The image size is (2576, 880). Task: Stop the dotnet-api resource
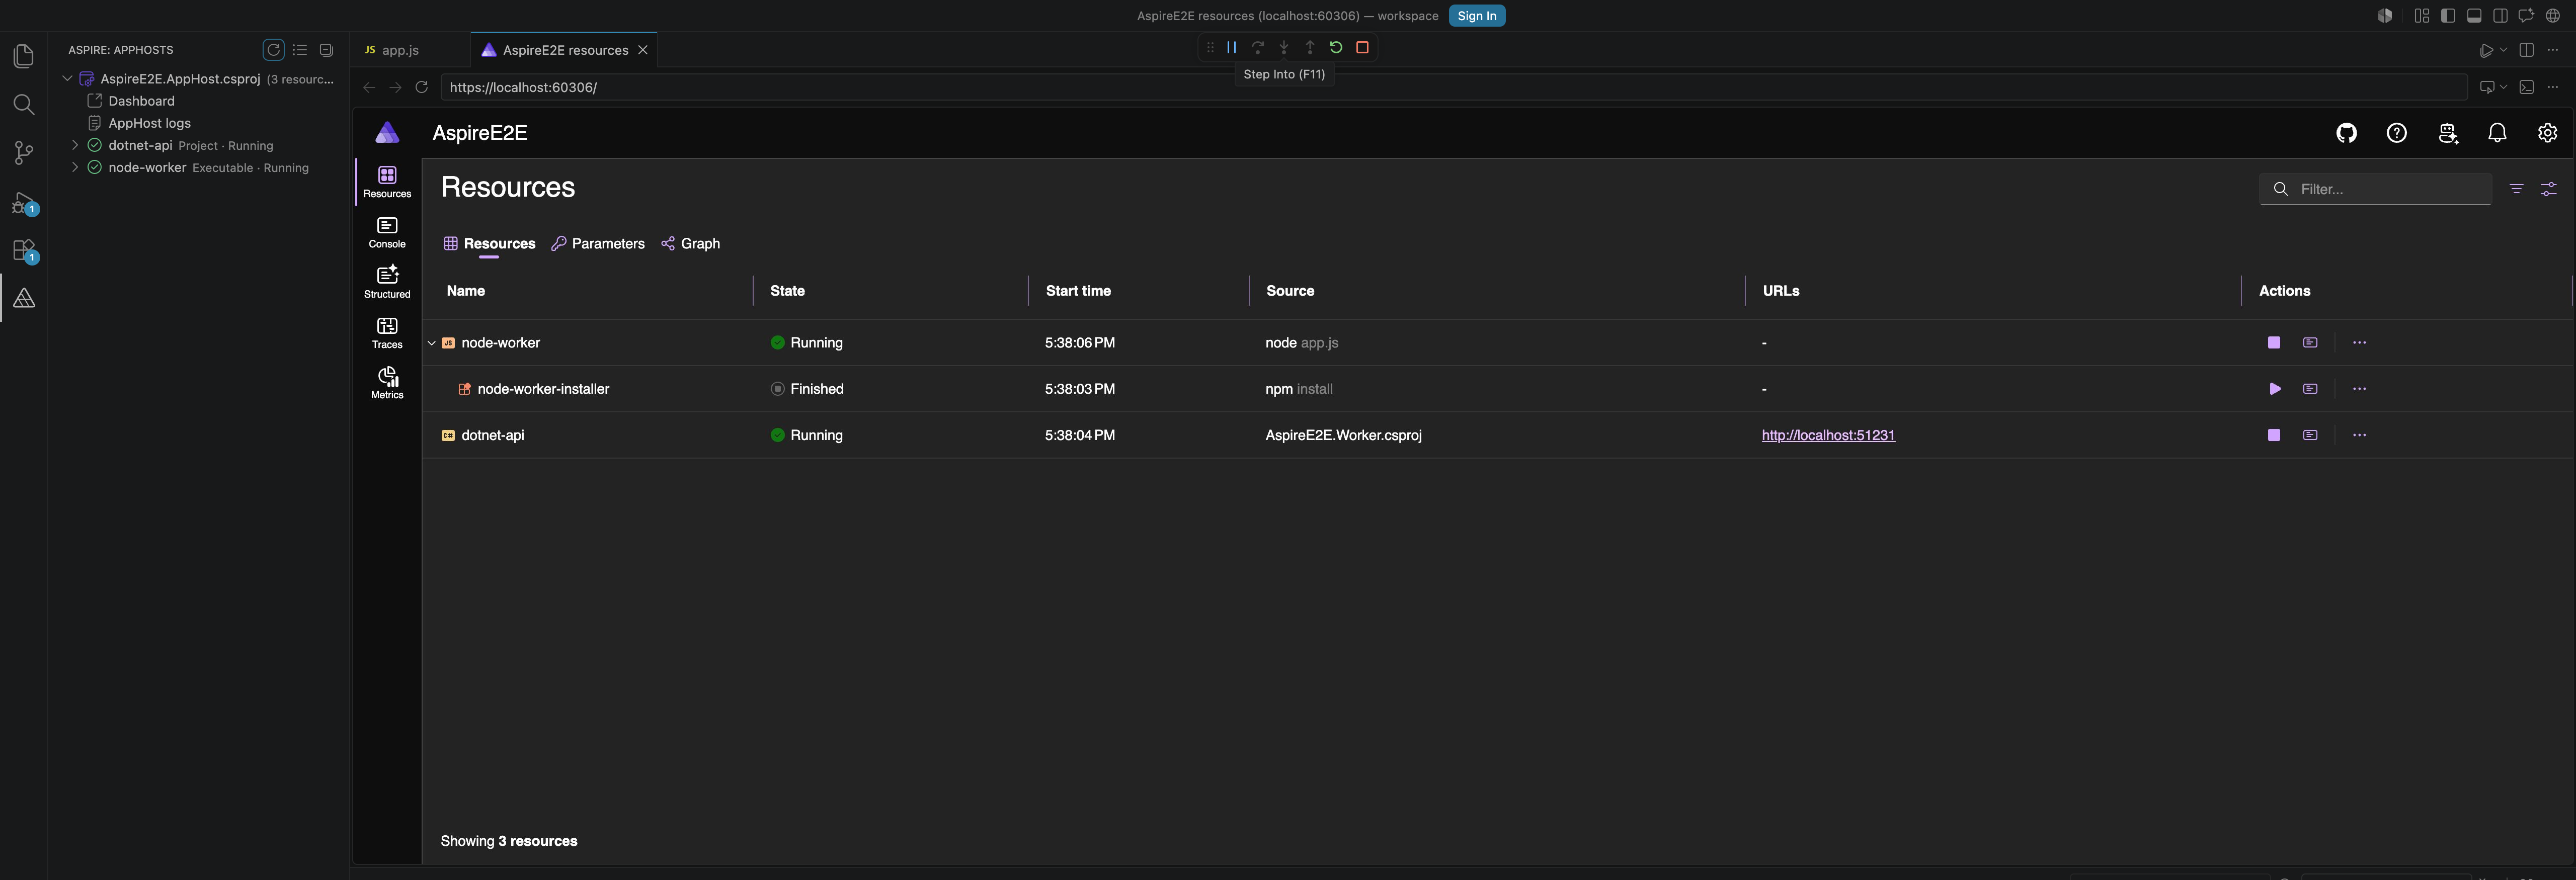coord(2274,435)
